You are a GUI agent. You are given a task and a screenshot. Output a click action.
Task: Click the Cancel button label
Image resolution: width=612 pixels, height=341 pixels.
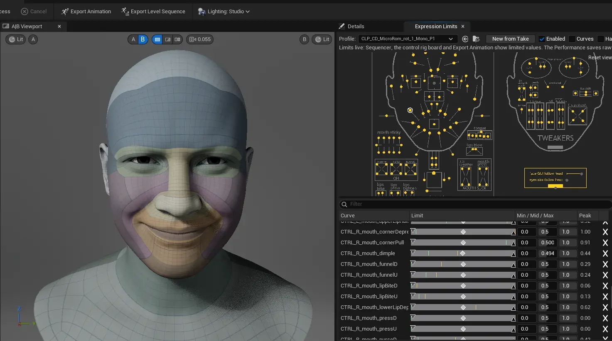38,12
